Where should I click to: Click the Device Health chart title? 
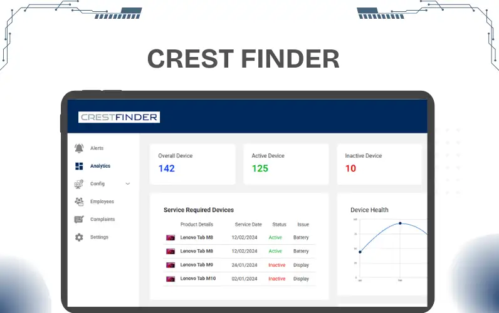coord(369,210)
